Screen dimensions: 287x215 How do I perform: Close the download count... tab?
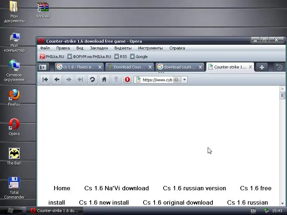(x=201, y=67)
